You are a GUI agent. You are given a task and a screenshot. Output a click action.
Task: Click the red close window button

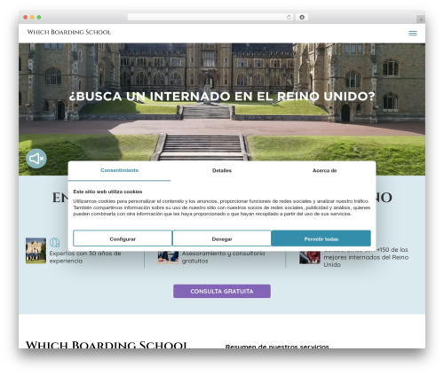[x=26, y=18]
